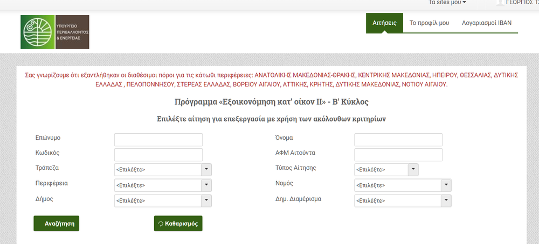Click the refresh icon in Καθαρισμός button

click(x=160, y=224)
